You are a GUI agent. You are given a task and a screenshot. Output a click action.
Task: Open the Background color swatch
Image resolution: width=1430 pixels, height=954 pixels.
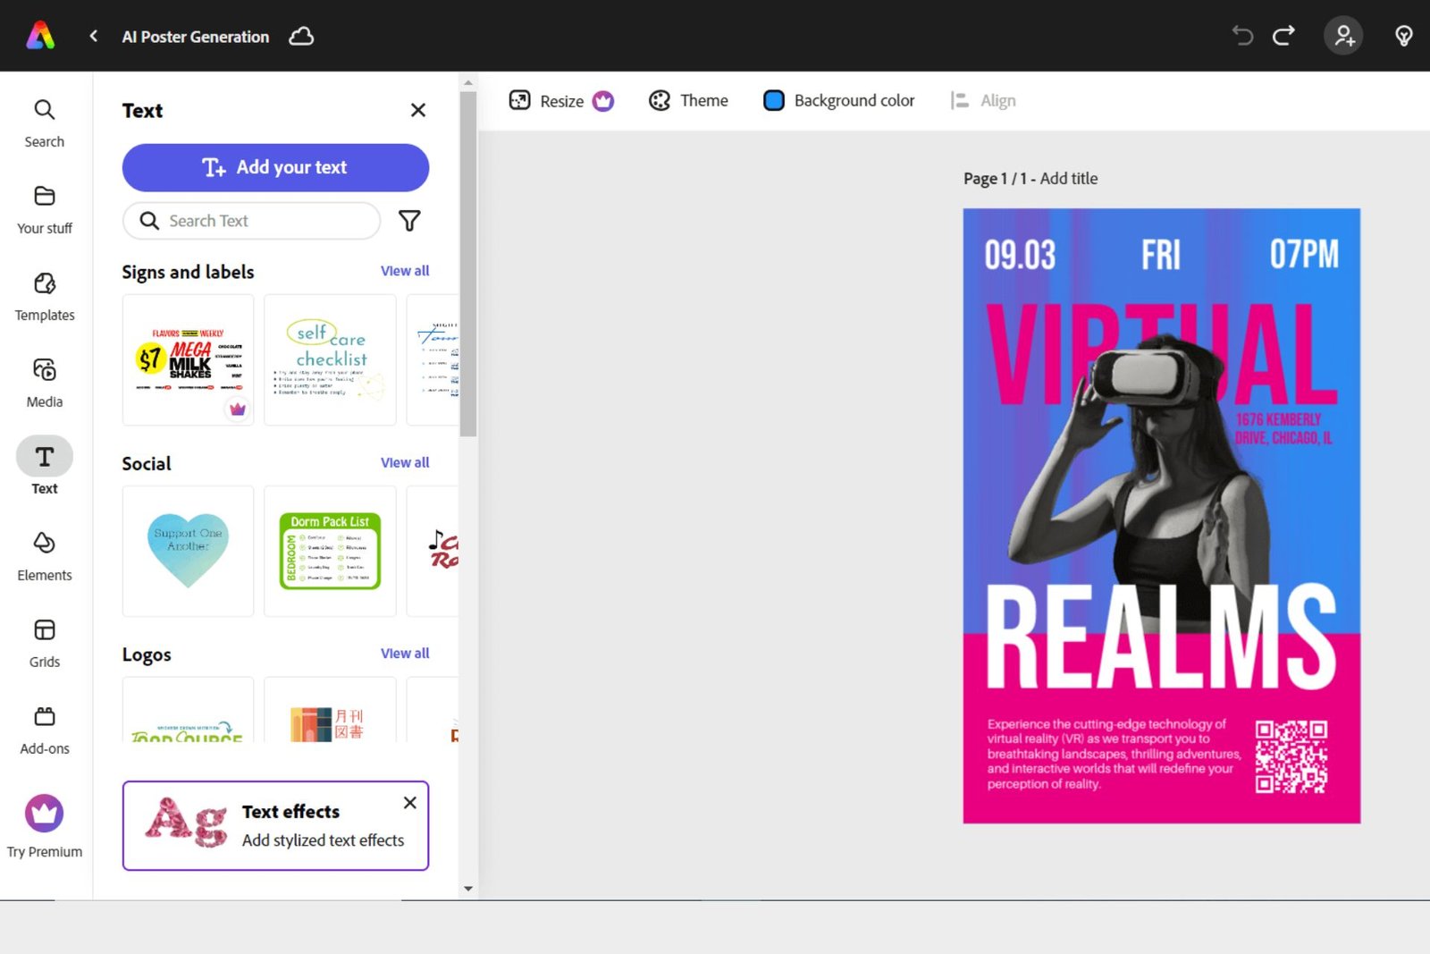coord(774,101)
